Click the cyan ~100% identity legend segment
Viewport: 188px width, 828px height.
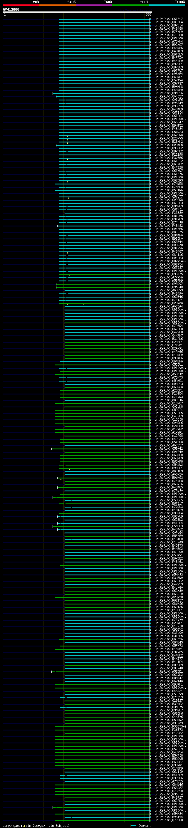167,5
